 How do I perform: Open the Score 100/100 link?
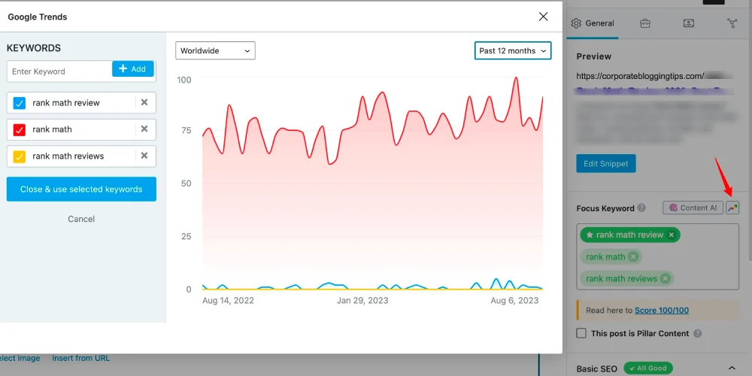point(661,311)
